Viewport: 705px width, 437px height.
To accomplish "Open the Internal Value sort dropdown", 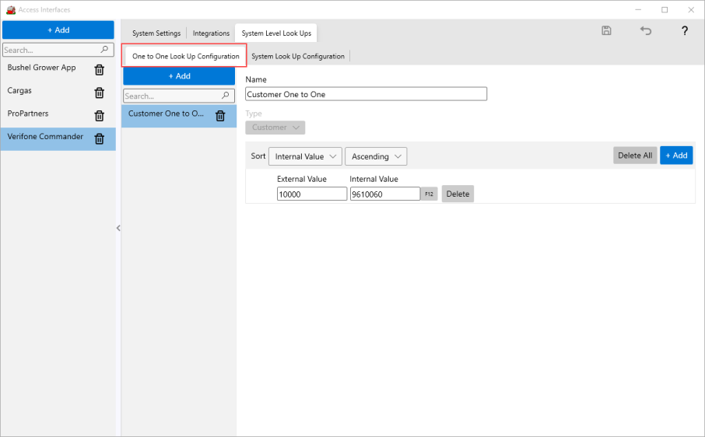I will (x=305, y=156).
